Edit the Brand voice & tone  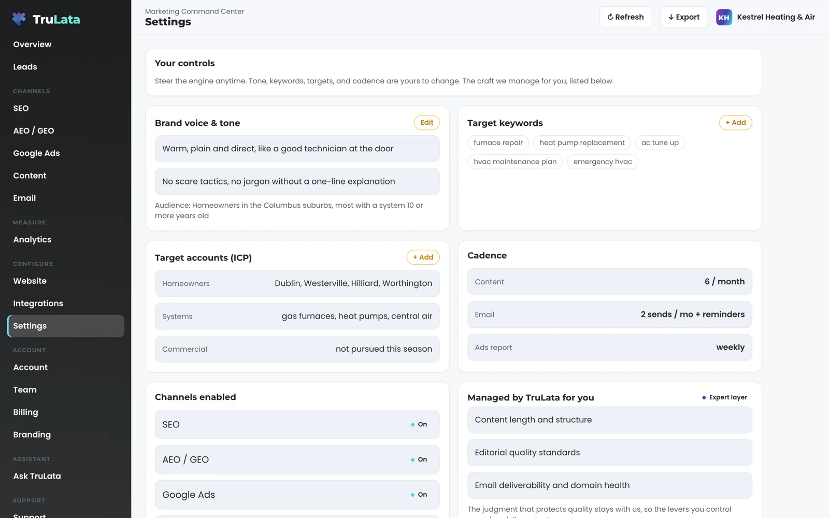click(426, 123)
